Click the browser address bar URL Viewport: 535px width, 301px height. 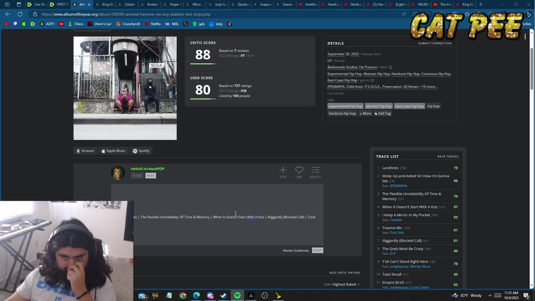[x=126, y=14]
